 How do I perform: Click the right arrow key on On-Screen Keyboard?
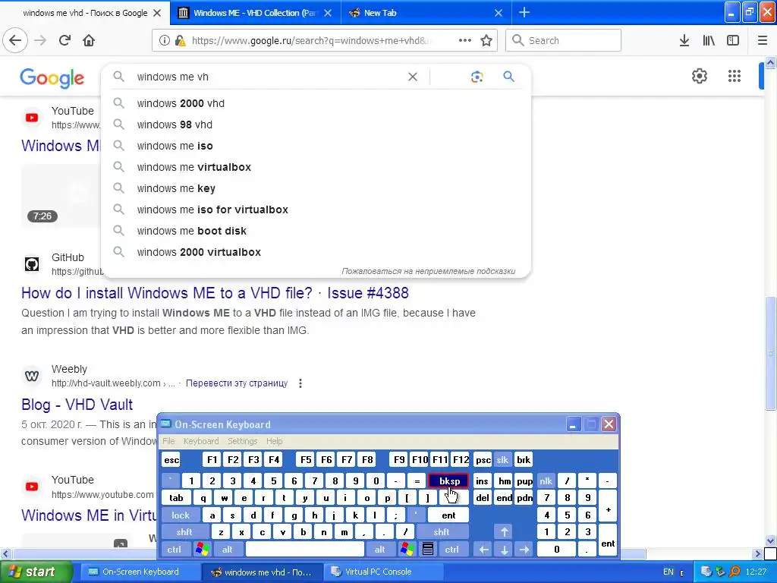pyautogui.click(x=524, y=550)
